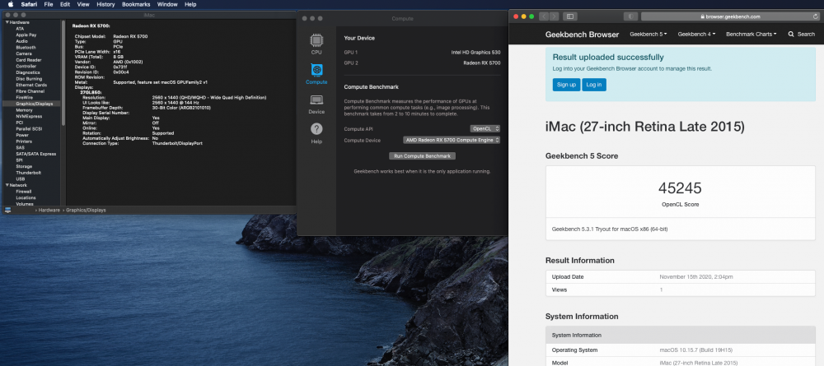The width and height of the screenshot is (824, 366).
Task: Select ATA in hardware list
Action: point(20,28)
